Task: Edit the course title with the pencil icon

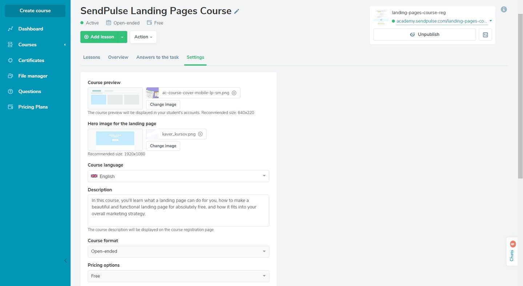Action: point(237,12)
